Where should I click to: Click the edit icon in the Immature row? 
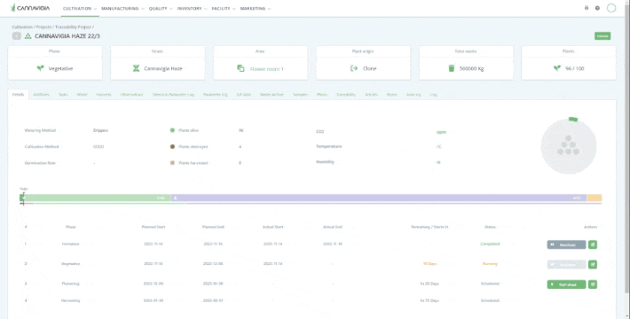click(592, 245)
